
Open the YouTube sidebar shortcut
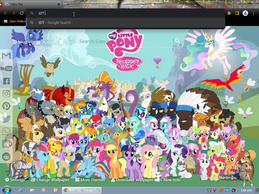point(6,68)
